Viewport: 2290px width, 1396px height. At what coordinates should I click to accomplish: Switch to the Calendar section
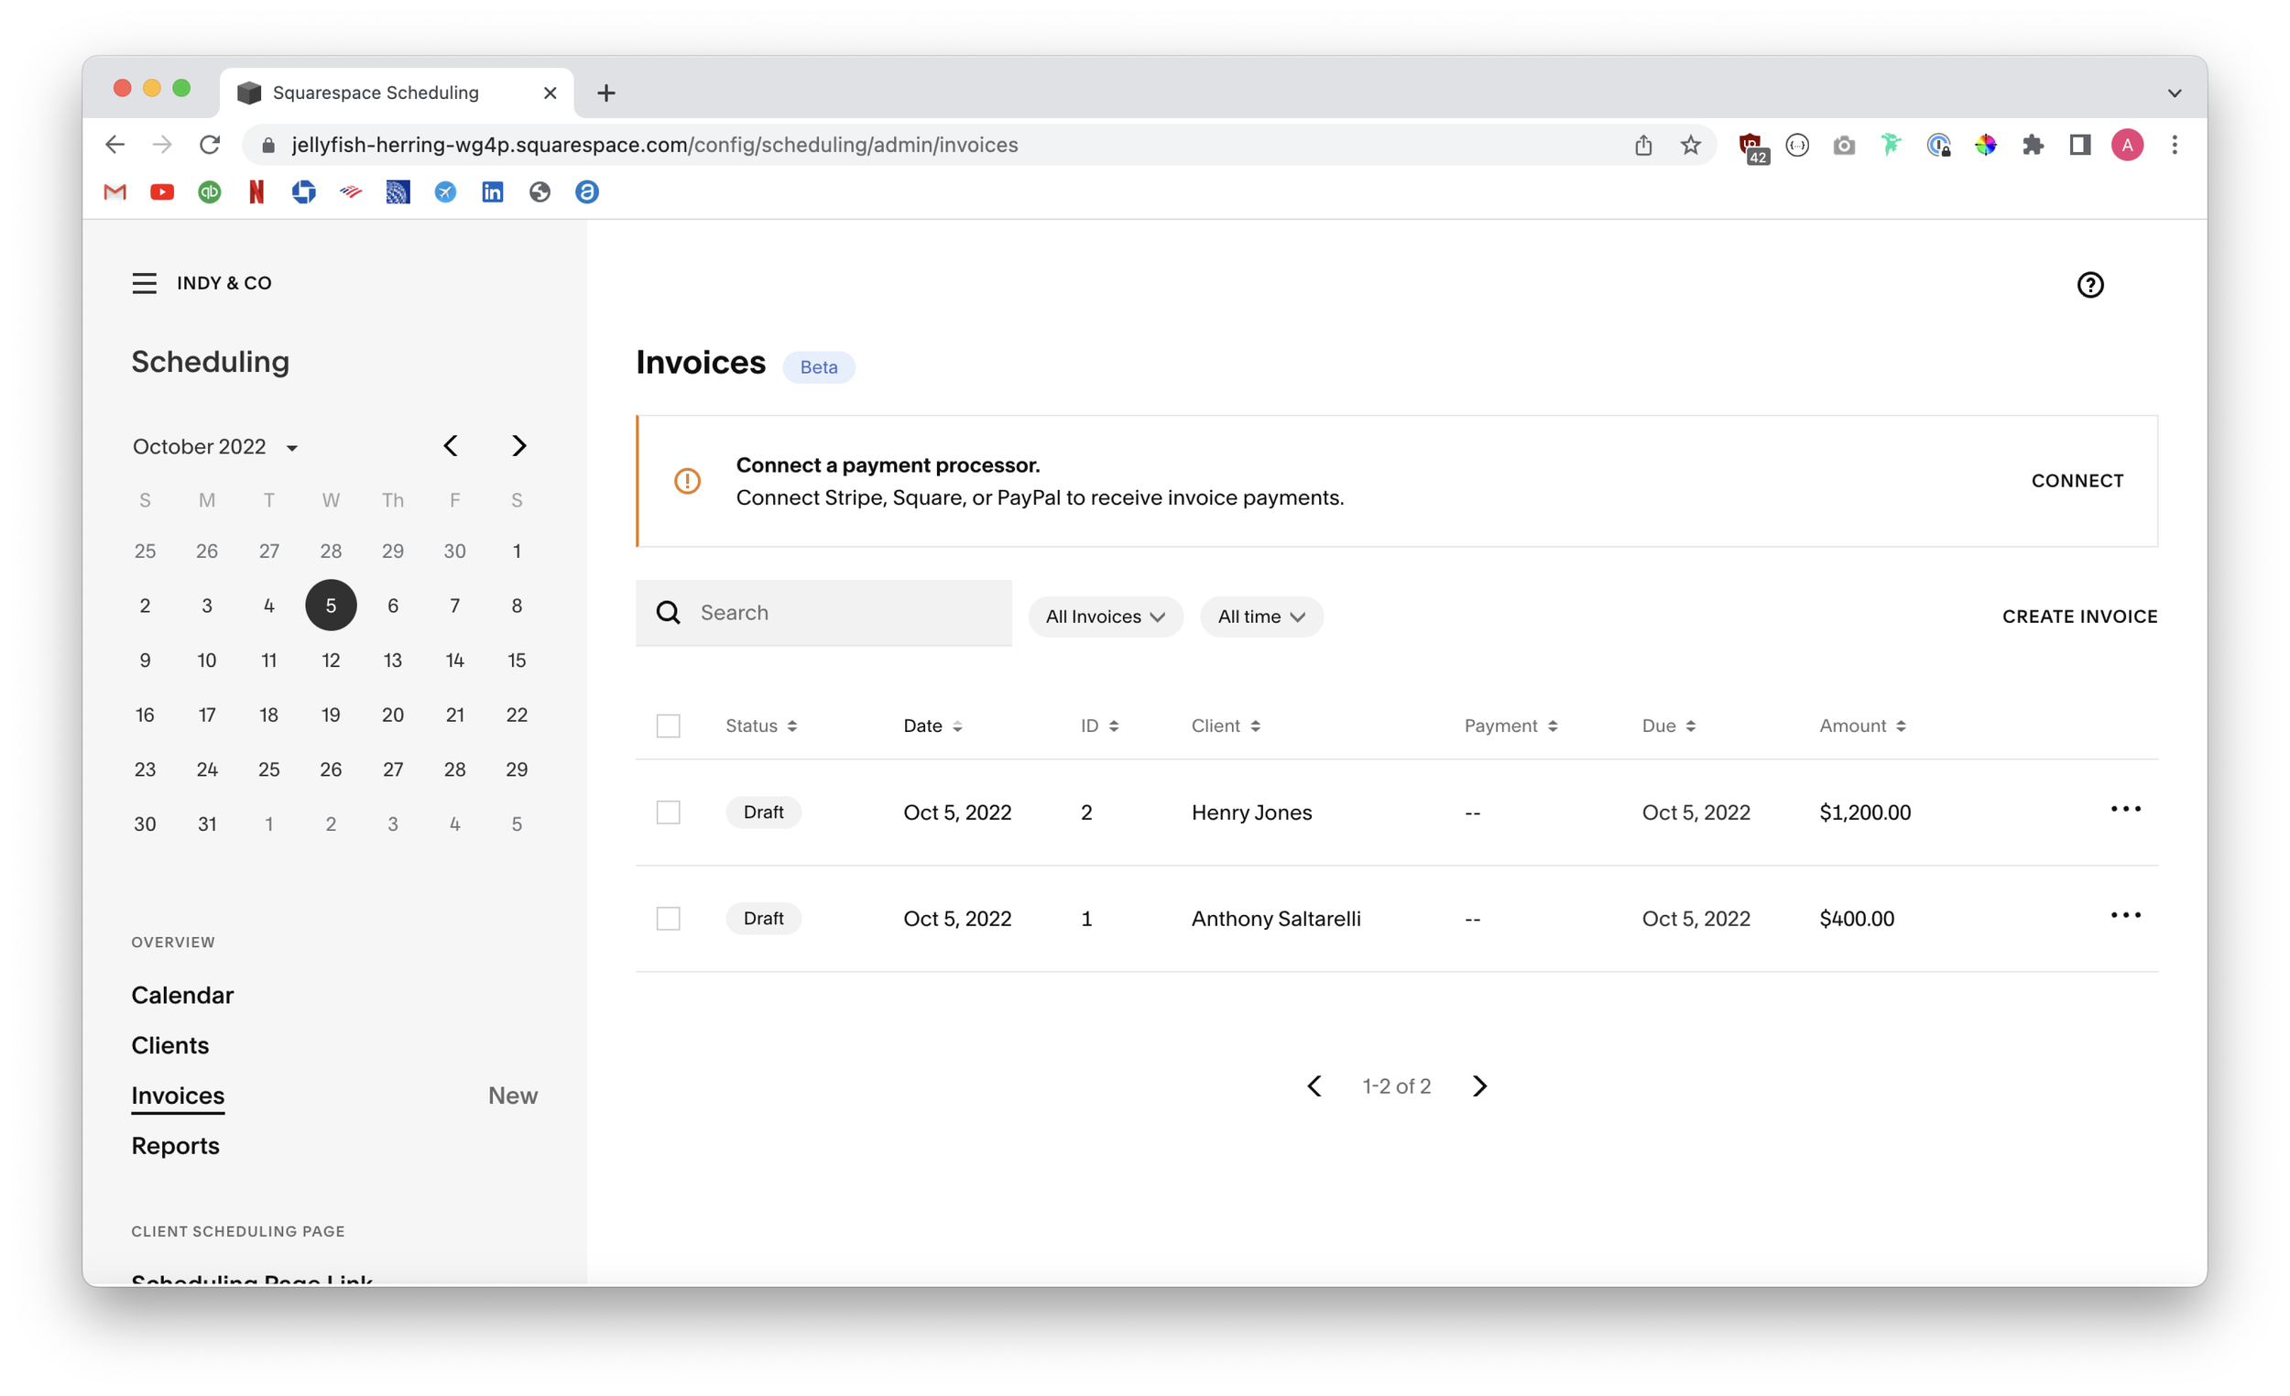point(182,995)
